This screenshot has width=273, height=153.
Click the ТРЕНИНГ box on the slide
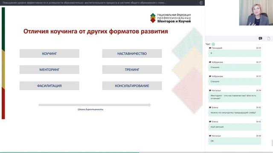132,70
